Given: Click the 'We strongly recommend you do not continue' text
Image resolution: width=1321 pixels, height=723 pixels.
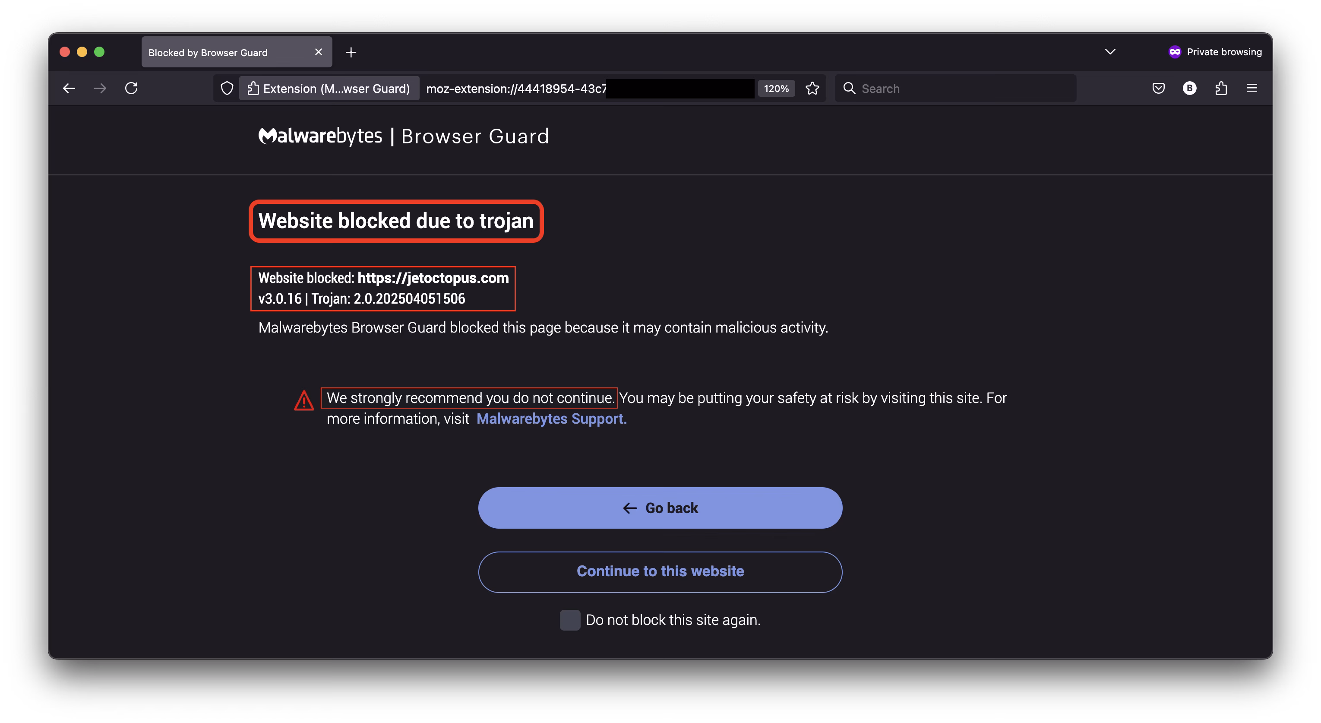Looking at the screenshot, I should (470, 398).
